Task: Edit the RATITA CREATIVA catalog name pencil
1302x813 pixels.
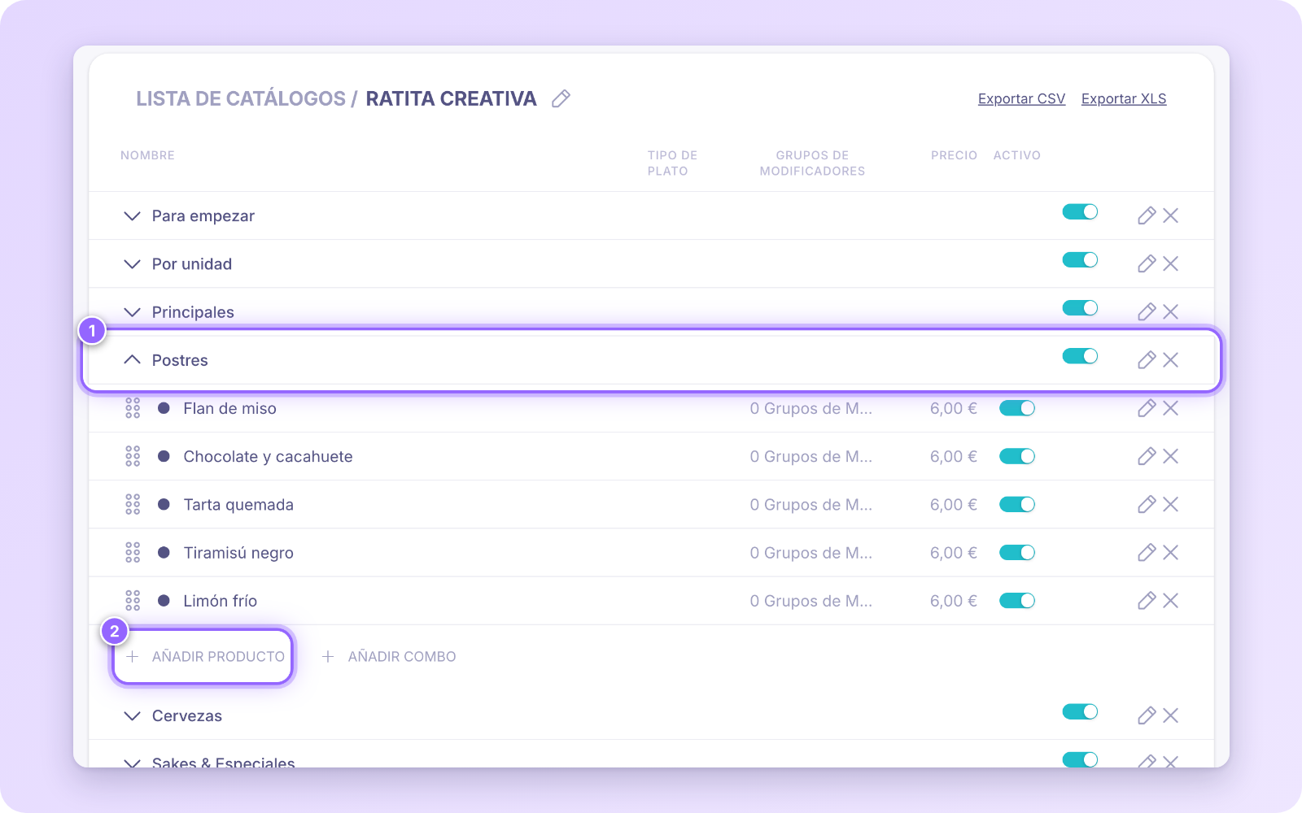Action: click(x=561, y=99)
